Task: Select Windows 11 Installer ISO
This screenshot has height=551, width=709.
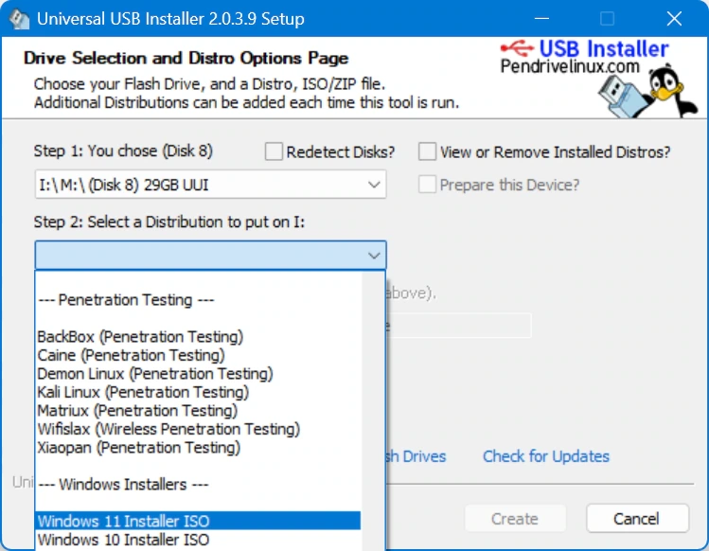Action: (x=199, y=521)
